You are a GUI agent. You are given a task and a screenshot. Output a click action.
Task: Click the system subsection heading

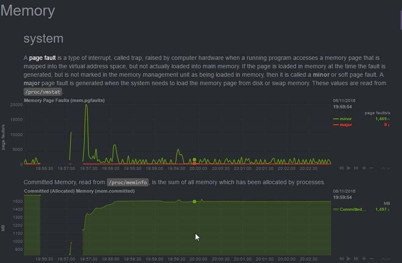(43, 39)
